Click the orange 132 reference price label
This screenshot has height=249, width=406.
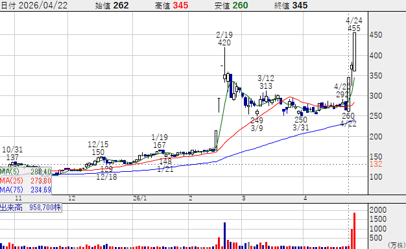376,164
